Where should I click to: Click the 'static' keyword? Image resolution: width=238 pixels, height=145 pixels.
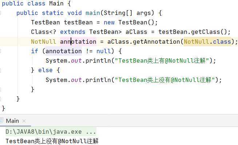(53, 13)
